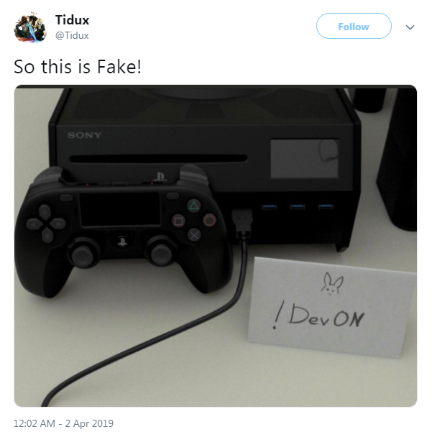The width and height of the screenshot is (432, 437).
Task: Open Tidux's profile avatar
Action: 30,27
